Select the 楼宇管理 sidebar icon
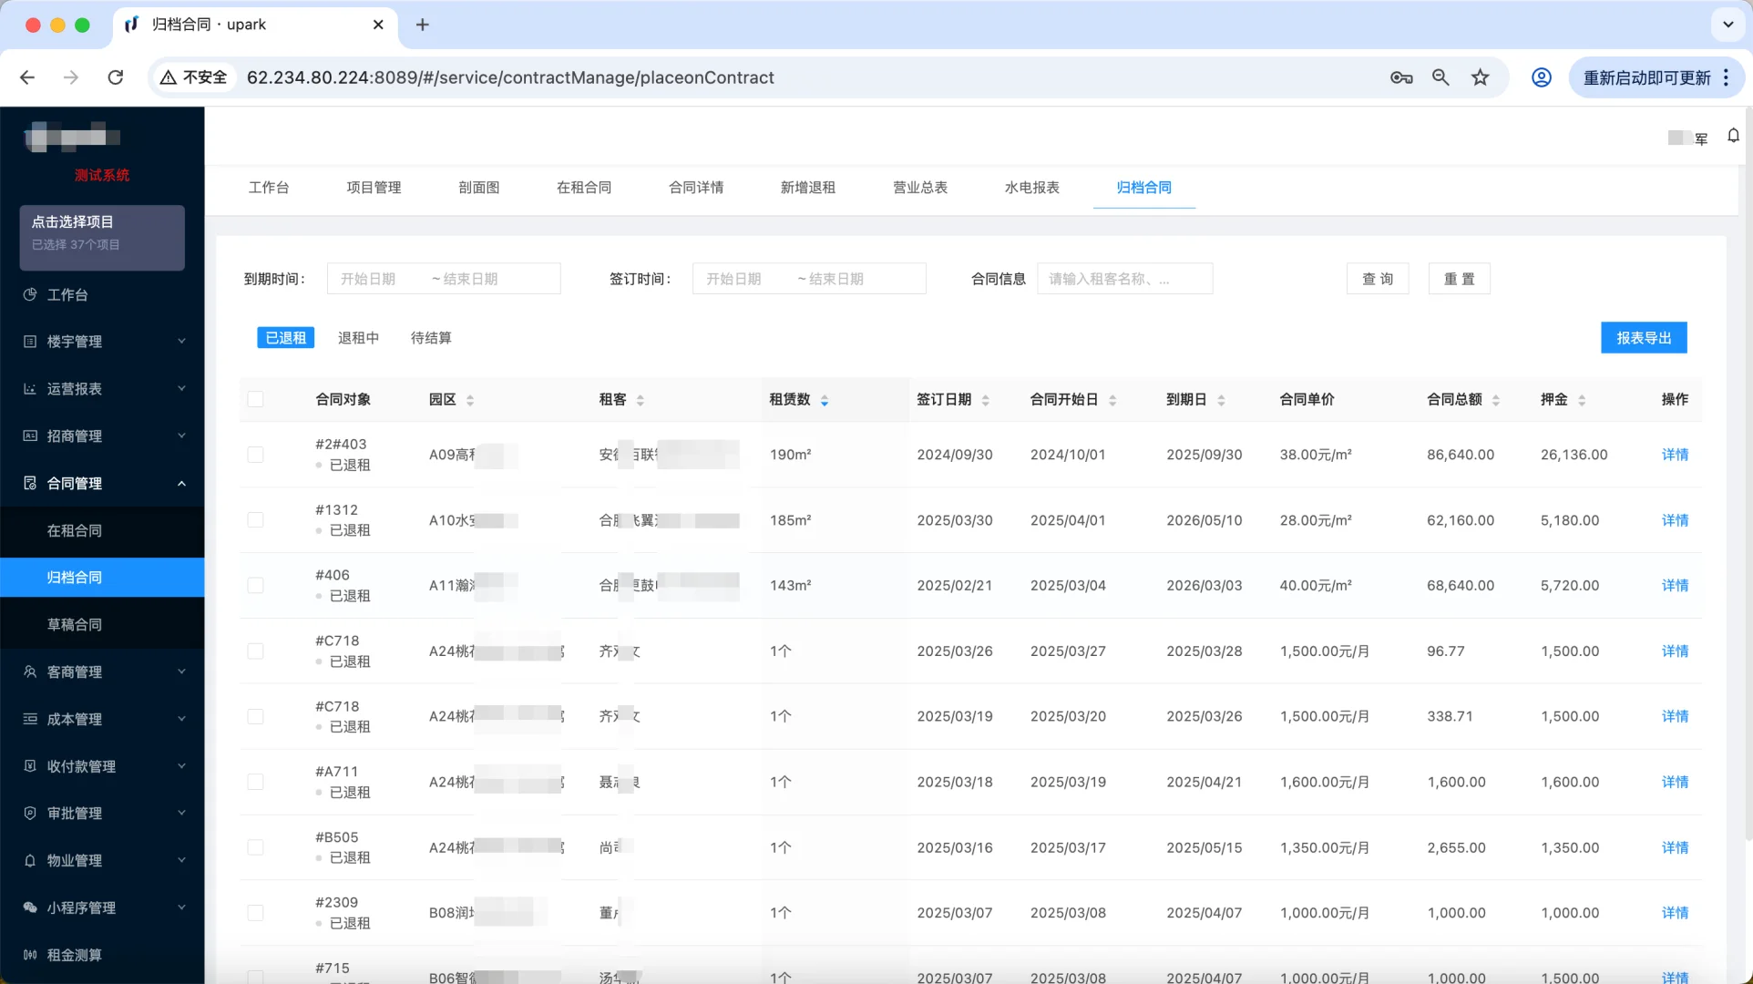Screen dimensions: 1753x984 30,342
